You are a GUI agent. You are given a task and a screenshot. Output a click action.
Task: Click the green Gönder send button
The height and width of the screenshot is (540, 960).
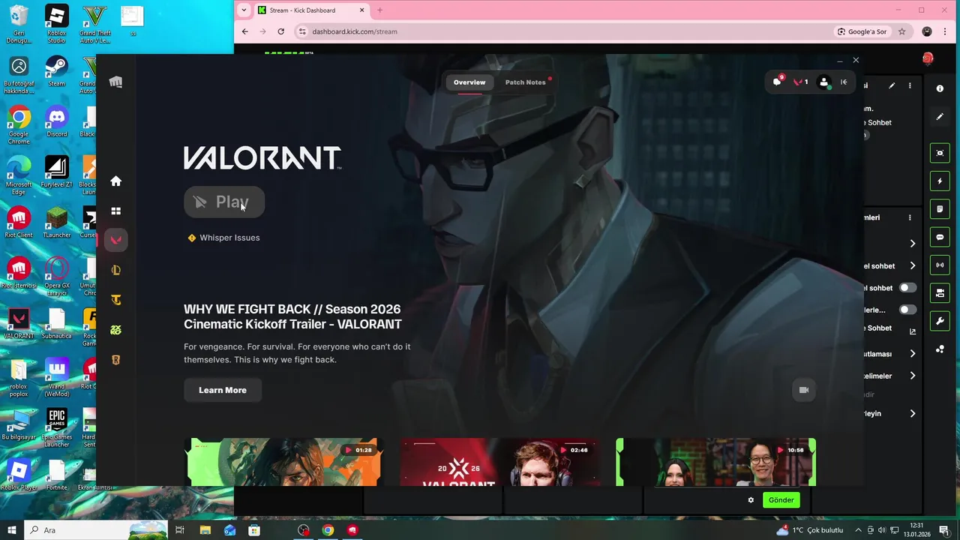point(781,500)
